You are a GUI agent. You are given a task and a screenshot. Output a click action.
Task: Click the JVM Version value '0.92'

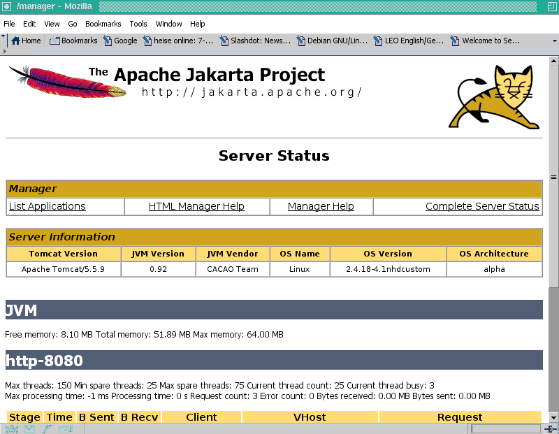point(159,269)
